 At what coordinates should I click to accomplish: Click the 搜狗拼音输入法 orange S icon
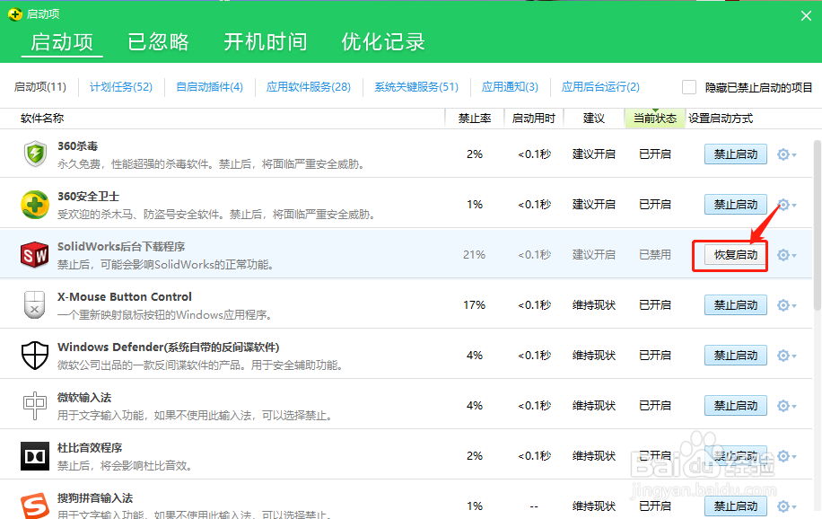tap(35, 505)
